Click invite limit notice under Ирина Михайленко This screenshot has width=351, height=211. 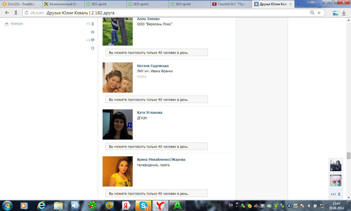pyautogui.click(x=157, y=193)
